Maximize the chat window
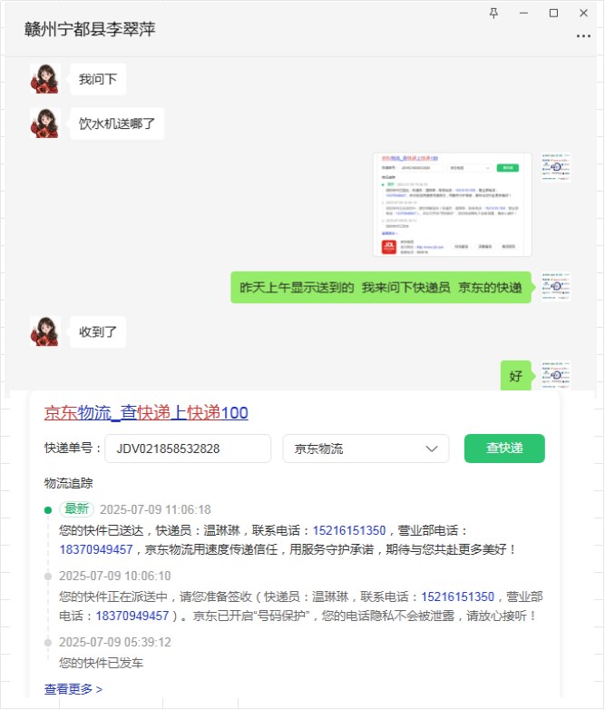The height and width of the screenshot is (710, 605). click(x=553, y=13)
